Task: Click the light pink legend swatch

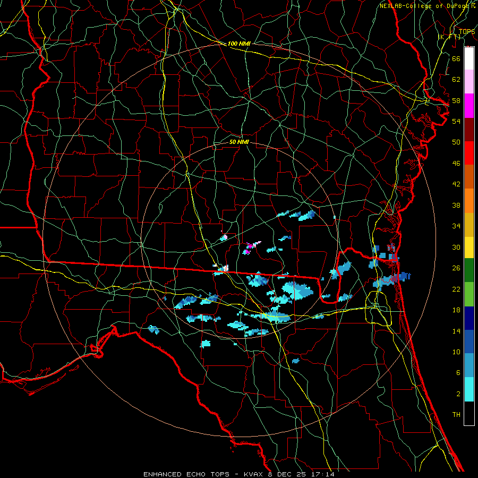Action: (469, 82)
